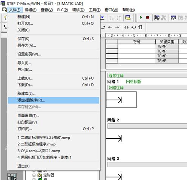This screenshot has width=187, height=180.
Task: Choose 上载(U)... menu entry
Action: (54, 78)
